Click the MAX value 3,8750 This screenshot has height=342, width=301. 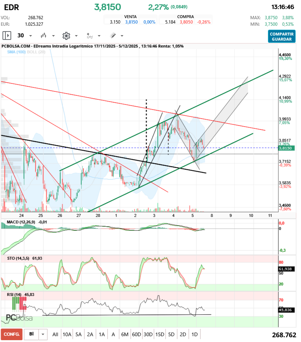[x=271, y=18]
